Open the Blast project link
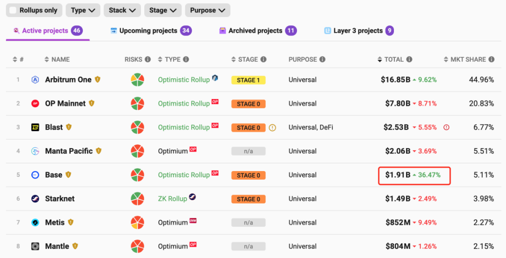 pos(54,127)
